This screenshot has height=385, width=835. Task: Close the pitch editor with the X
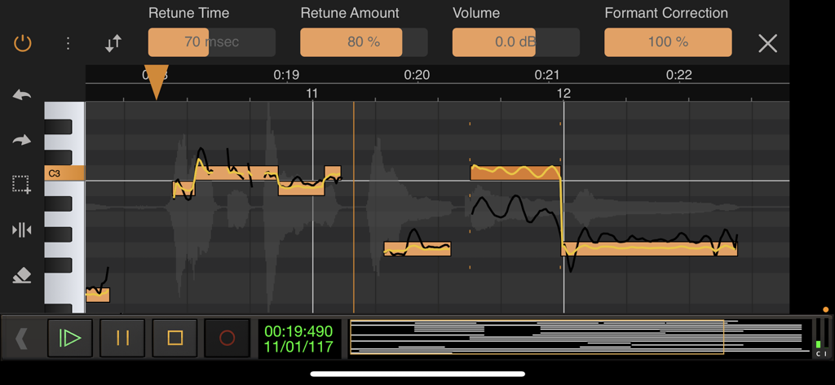(767, 43)
